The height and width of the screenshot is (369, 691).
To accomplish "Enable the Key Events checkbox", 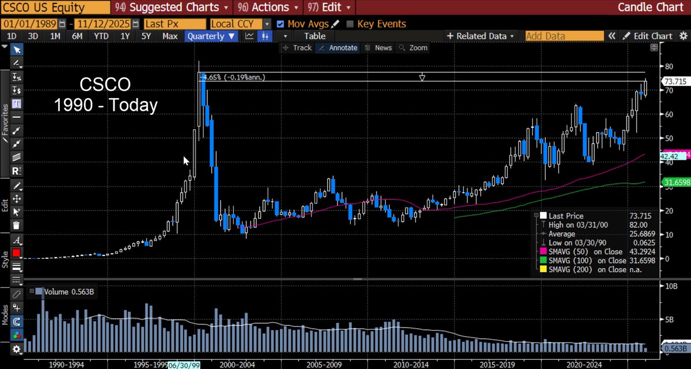I will pyautogui.click(x=350, y=24).
